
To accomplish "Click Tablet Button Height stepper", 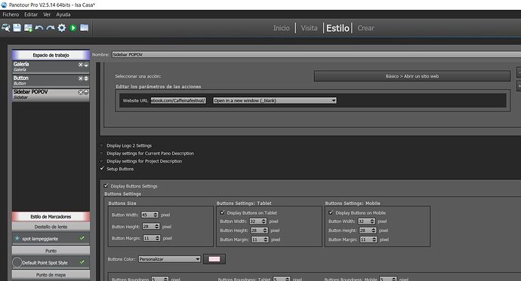I will pos(265,231).
